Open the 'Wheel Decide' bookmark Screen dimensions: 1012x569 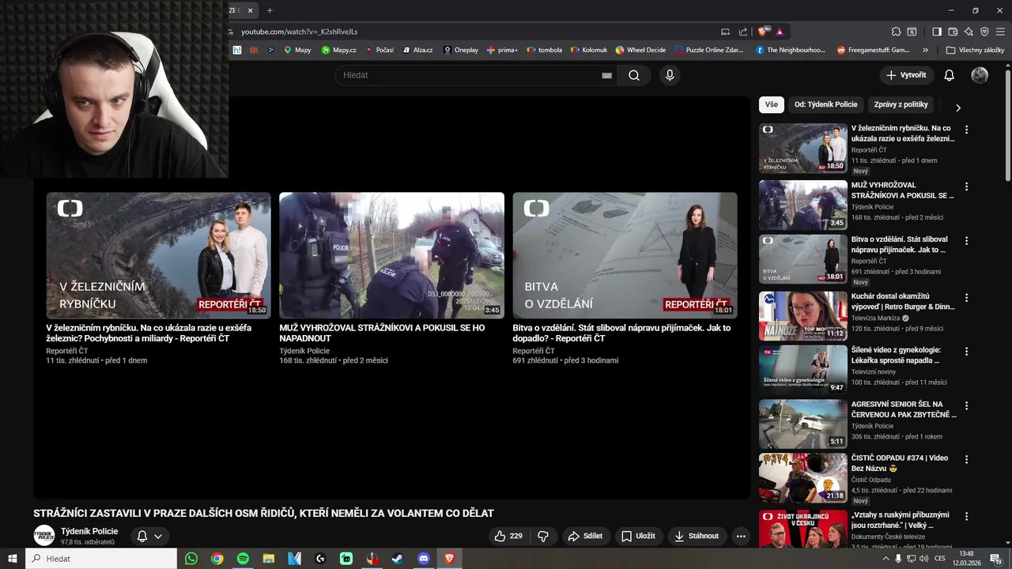pyautogui.click(x=640, y=50)
